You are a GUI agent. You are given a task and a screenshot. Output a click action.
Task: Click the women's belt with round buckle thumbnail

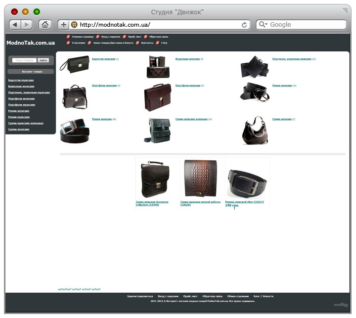[x=255, y=92]
